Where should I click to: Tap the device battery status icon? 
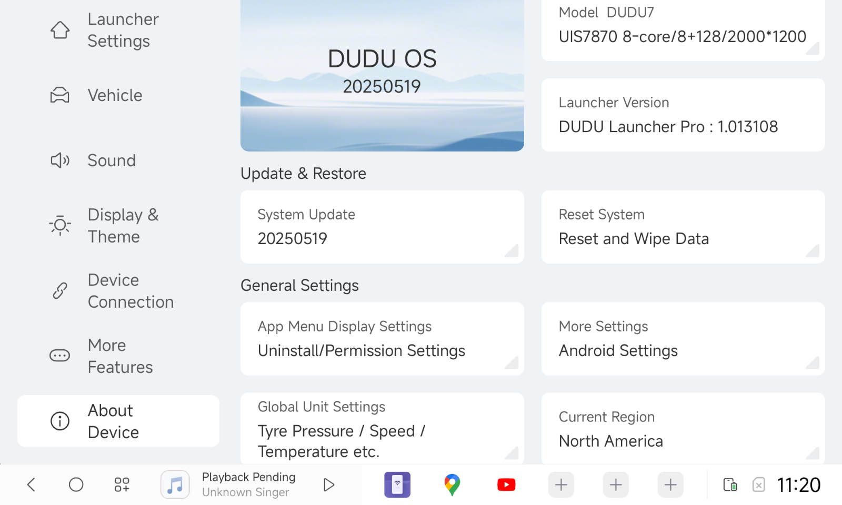point(730,484)
